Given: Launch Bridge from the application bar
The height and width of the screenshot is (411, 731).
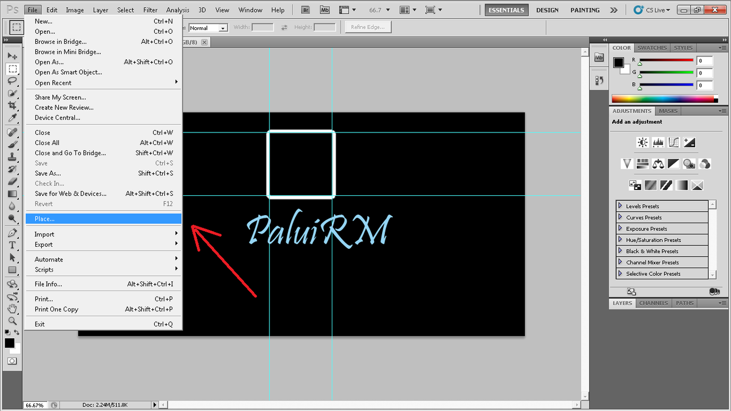Looking at the screenshot, I should pos(306,10).
